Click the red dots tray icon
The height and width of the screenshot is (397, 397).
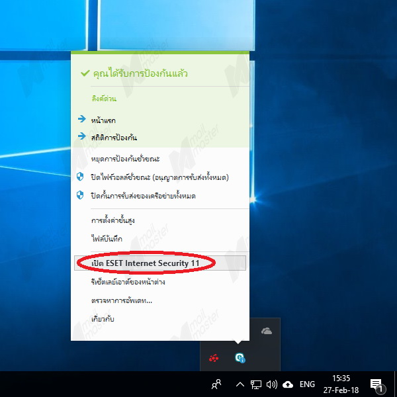pyautogui.click(x=214, y=358)
